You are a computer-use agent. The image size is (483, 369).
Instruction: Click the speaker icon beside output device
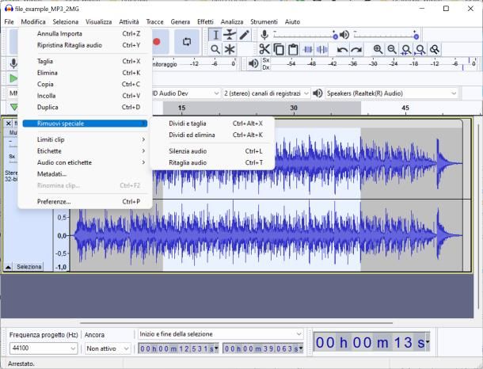pos(318,93)
